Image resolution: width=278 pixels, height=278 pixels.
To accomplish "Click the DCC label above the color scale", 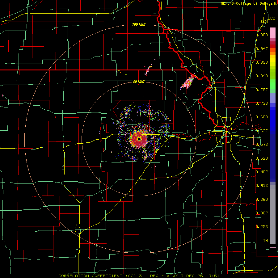I will [x=271, y=19].
